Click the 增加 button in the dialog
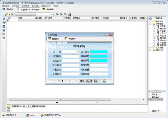The image size is (168, 118). 82,81
